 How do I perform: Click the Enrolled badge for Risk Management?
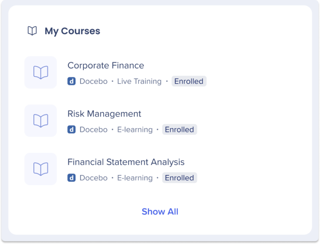point(179,130)
